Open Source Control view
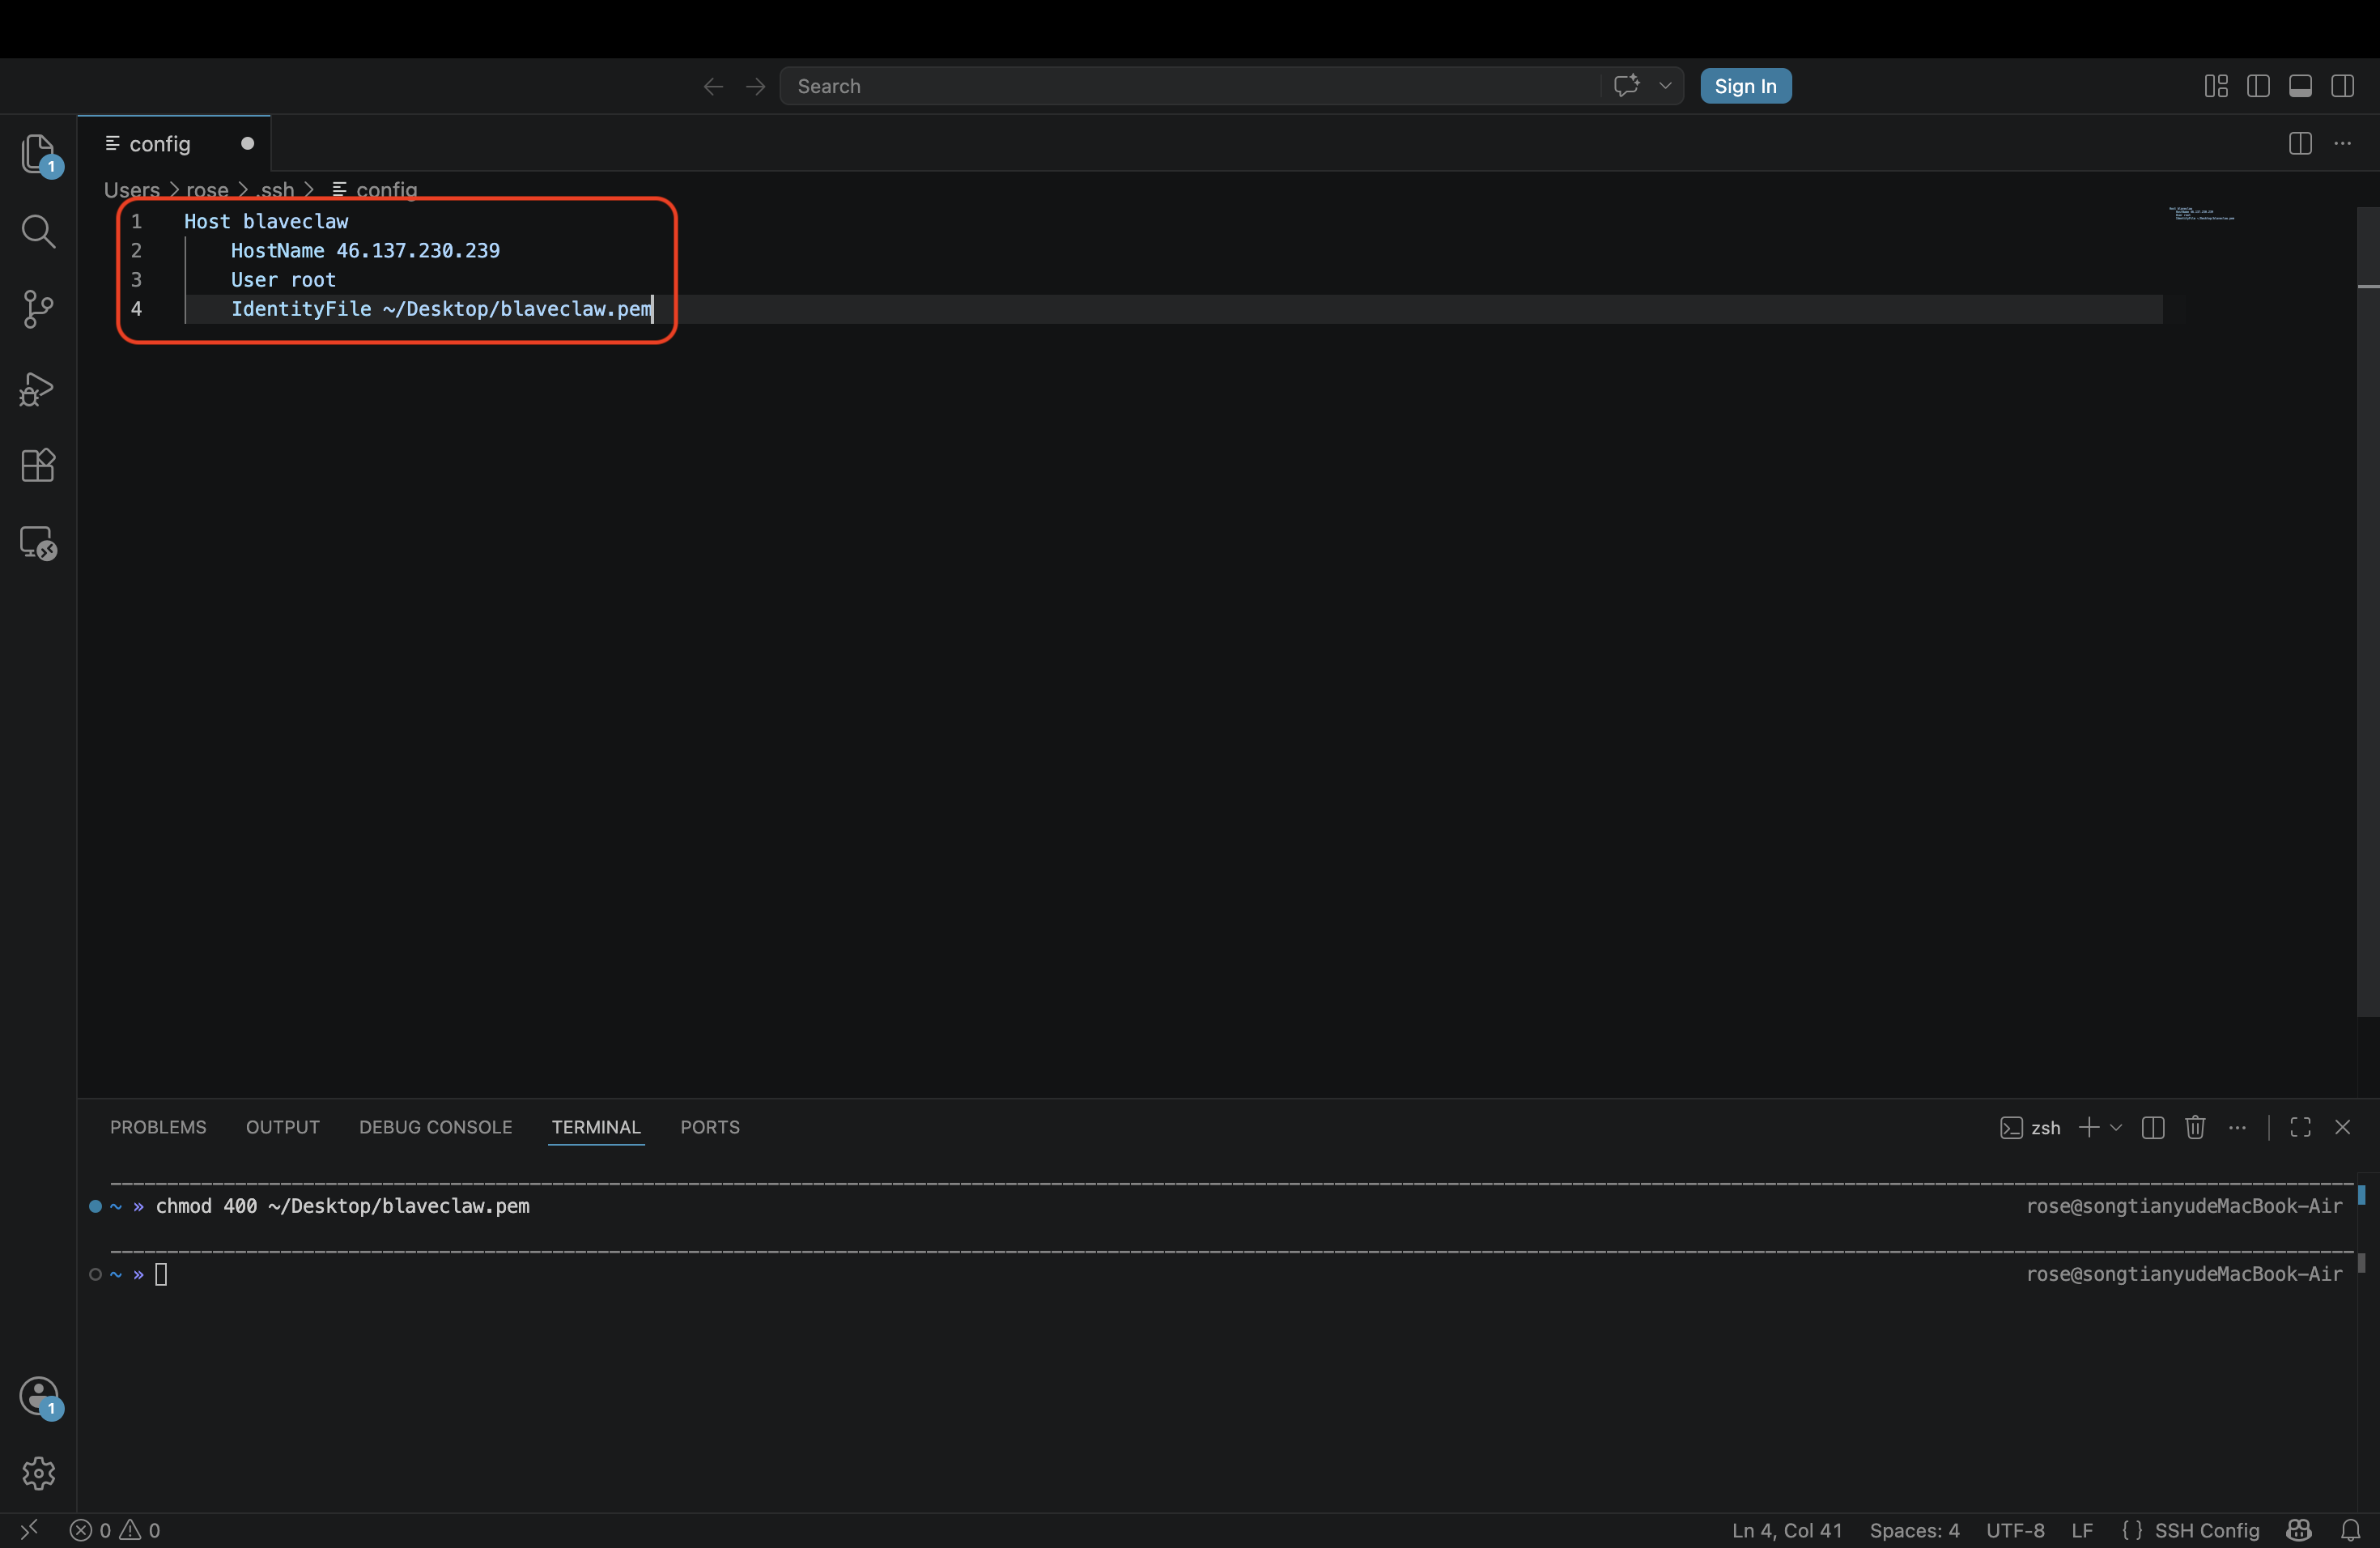The image size is (2380, 1548). click(x=38, y=309)
